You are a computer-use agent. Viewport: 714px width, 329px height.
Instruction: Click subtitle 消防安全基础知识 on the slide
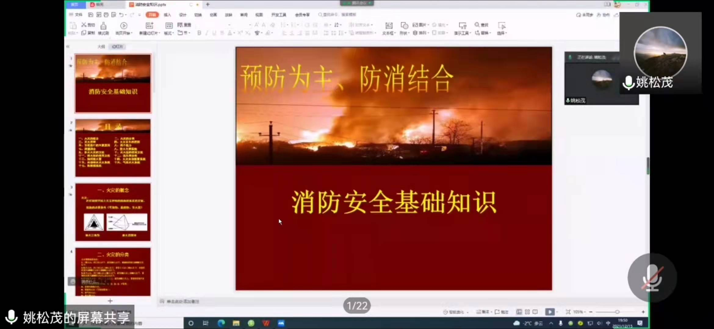pyautogui.click(x=394, y=202)
